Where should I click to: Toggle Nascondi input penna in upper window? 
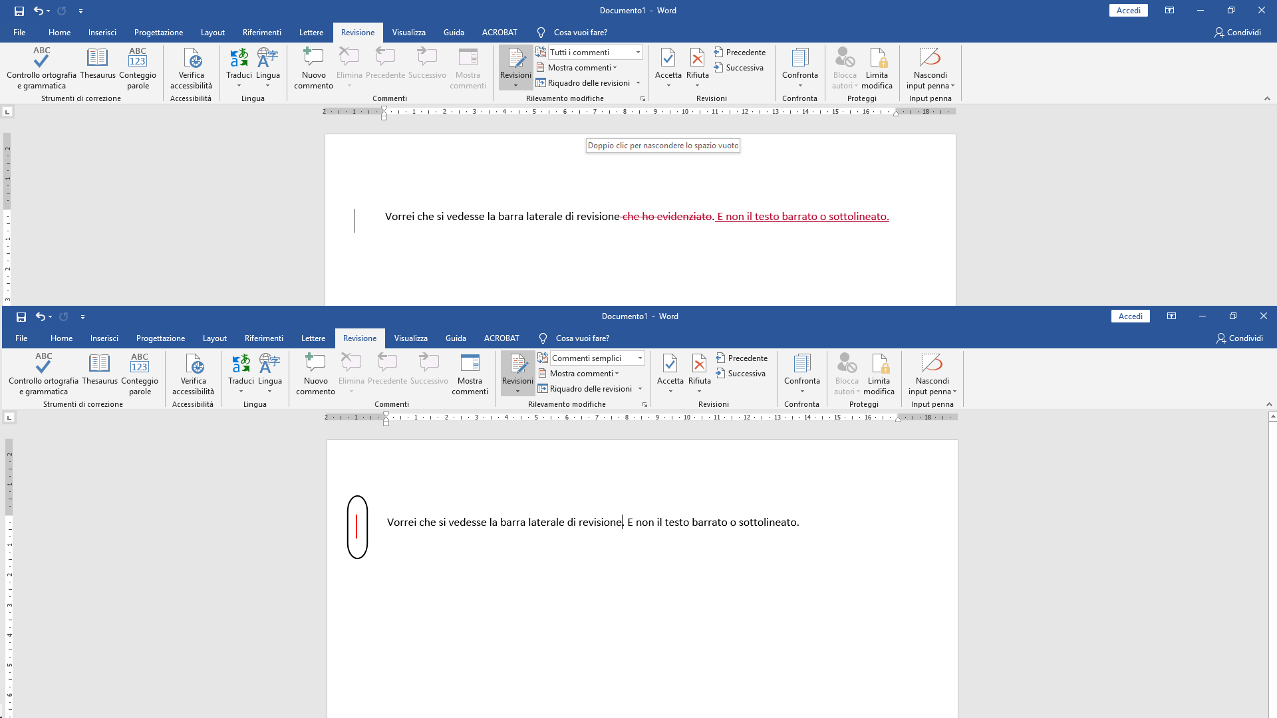(930, 68)
